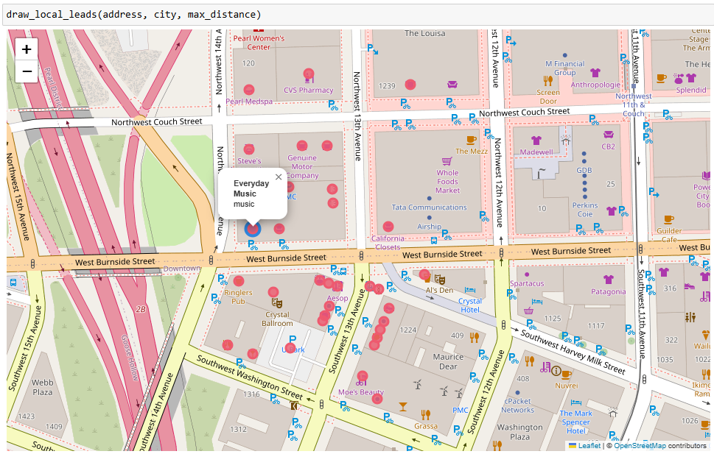This screenshot has height=454, width=714.
Task: Click the Webb Plaza label
Action: tap(42, 387)
